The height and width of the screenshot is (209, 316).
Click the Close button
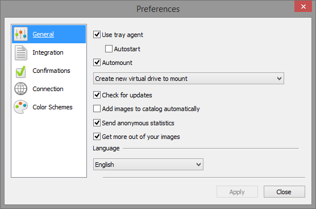[x=284, y=192]
